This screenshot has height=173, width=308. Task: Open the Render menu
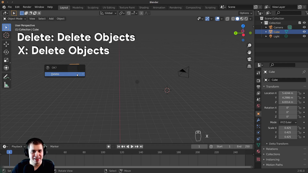point(27,7)
